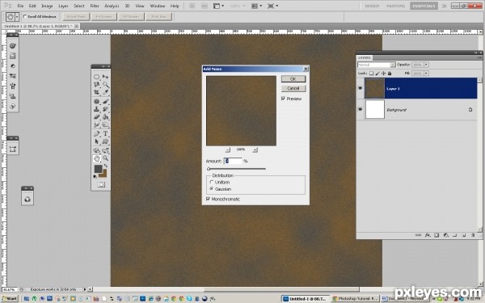The width and height of the screenshot is (485, 303).
Task: Open Layers panel options menu
Action: point(479,57)
